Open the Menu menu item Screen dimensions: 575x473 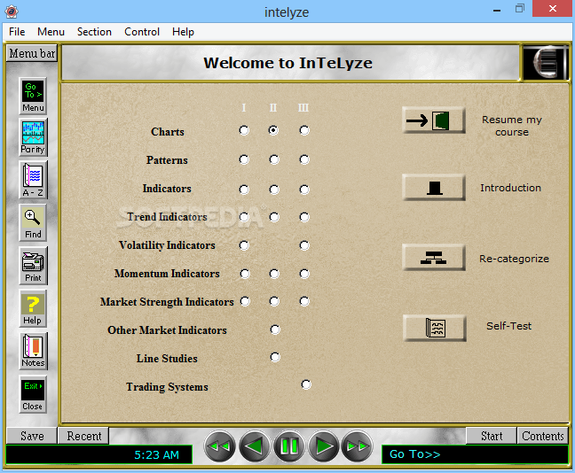point(51,32)
